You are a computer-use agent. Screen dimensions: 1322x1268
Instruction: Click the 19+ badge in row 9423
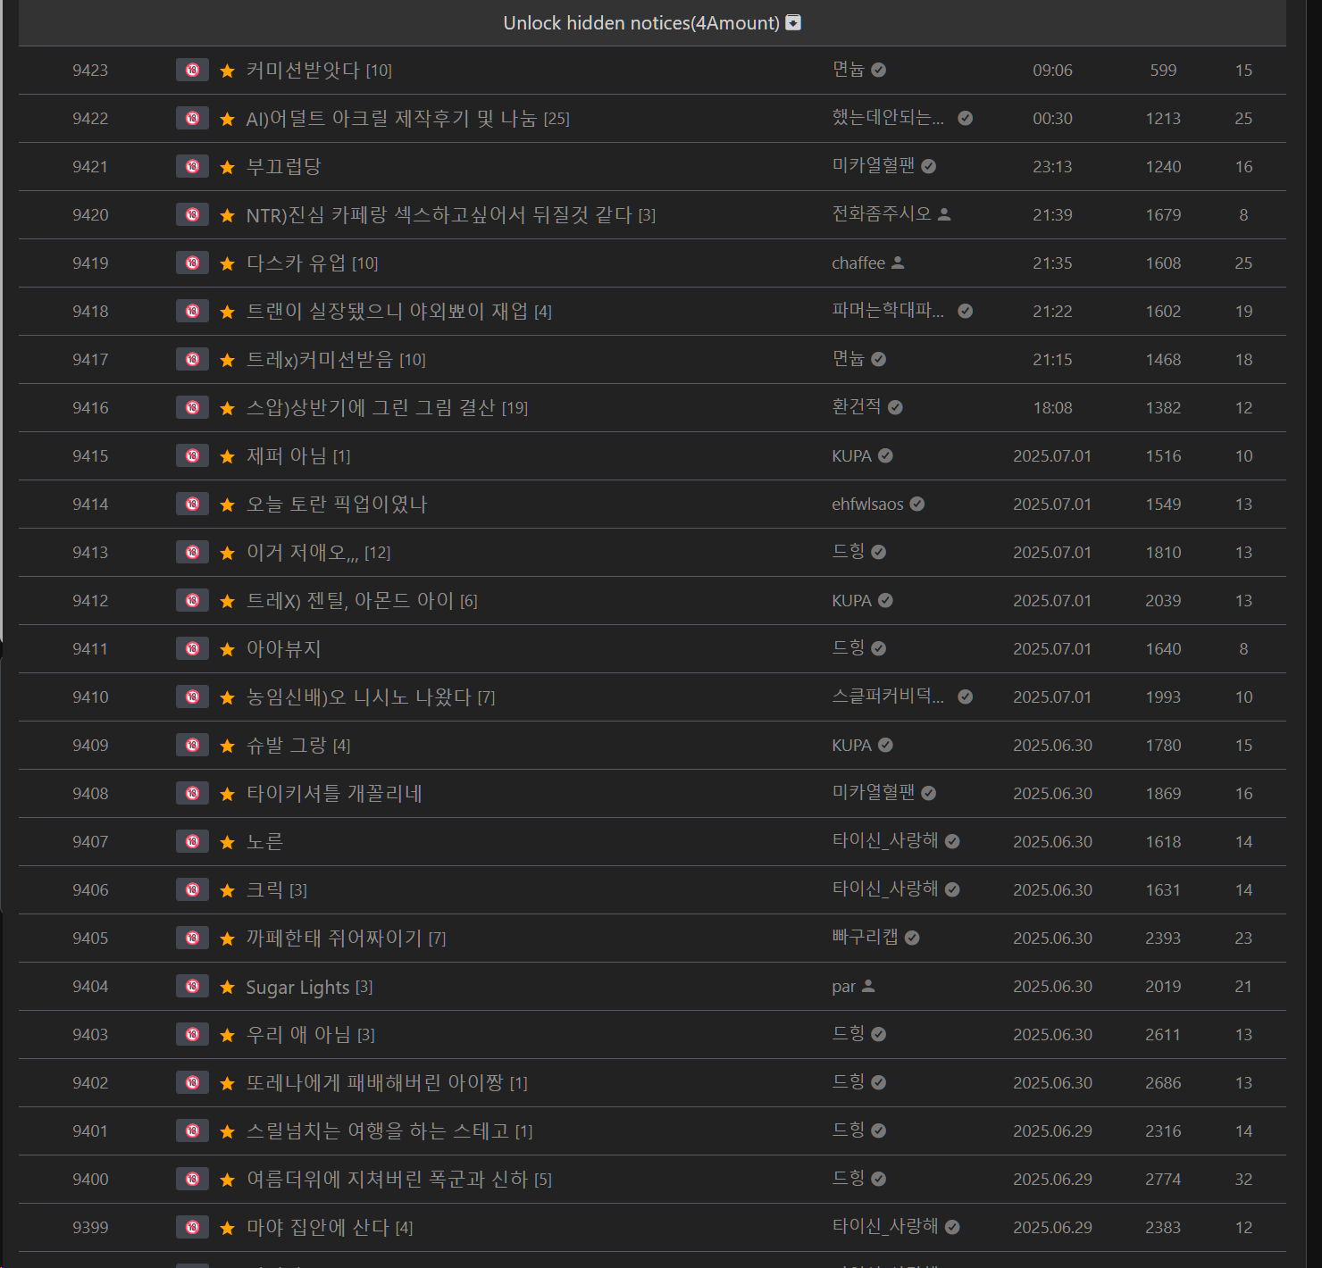tap(192, 70)
